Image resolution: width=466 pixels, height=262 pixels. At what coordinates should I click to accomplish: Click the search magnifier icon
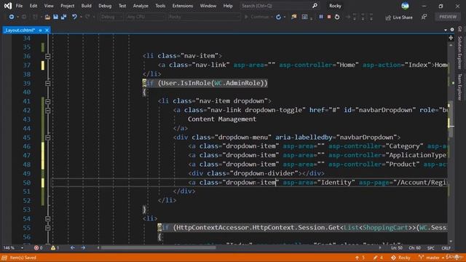(x=315, y=6)
